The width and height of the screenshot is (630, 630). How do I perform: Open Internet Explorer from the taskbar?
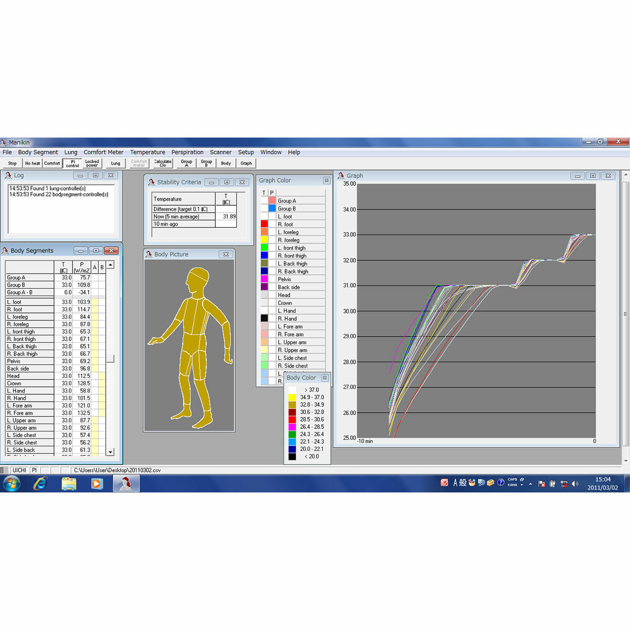pos(40,483)
